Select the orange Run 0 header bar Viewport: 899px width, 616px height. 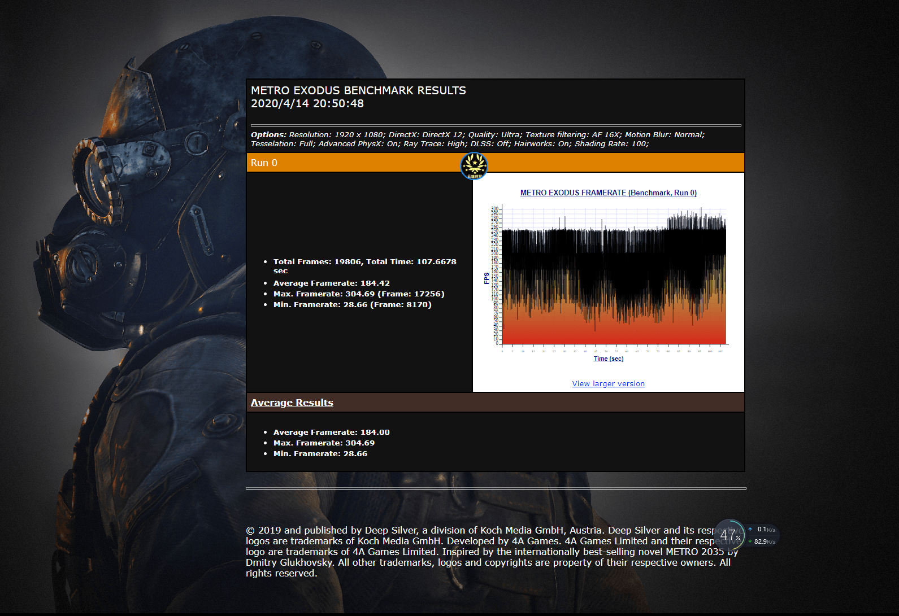495,163
